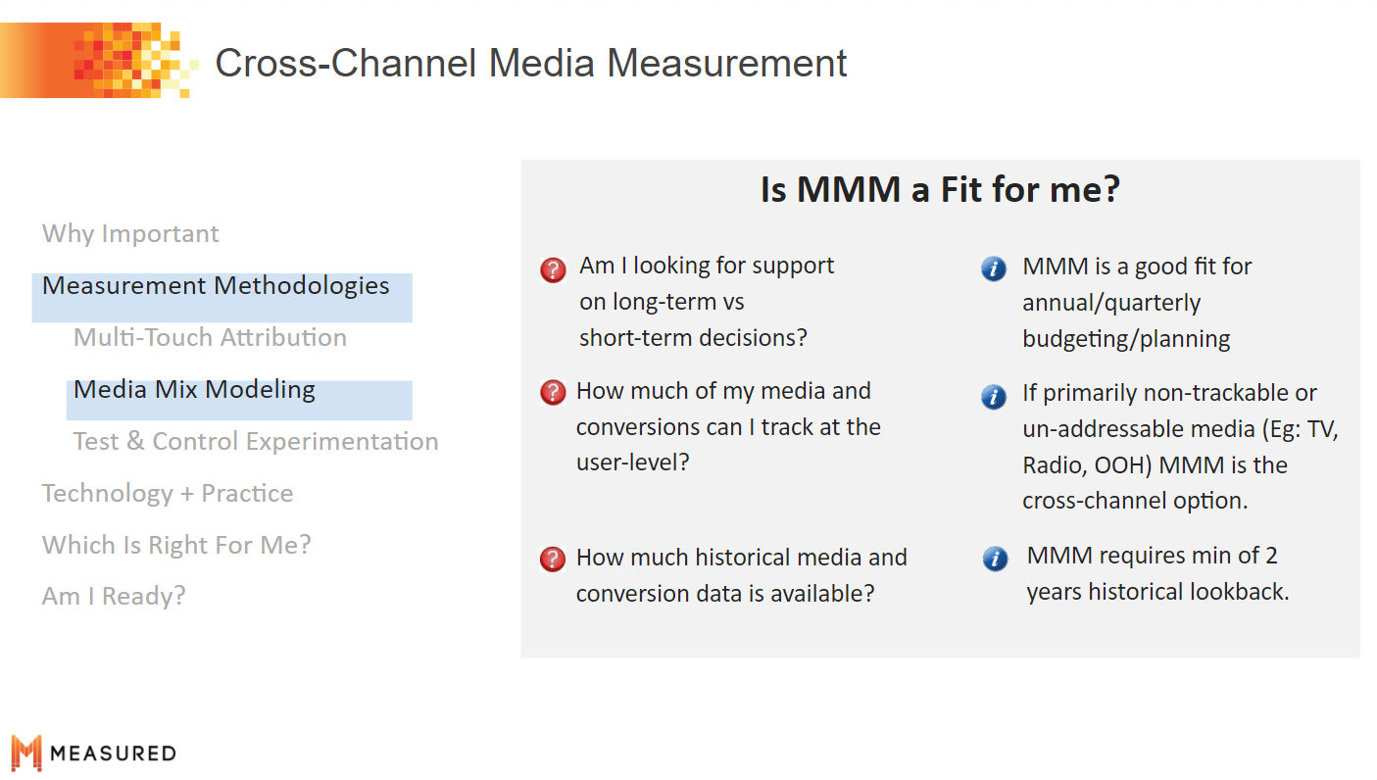Click the Is MMM a Fit for me? heading
The width and height of the screenshot is (1377, 780).
(940, 189)
